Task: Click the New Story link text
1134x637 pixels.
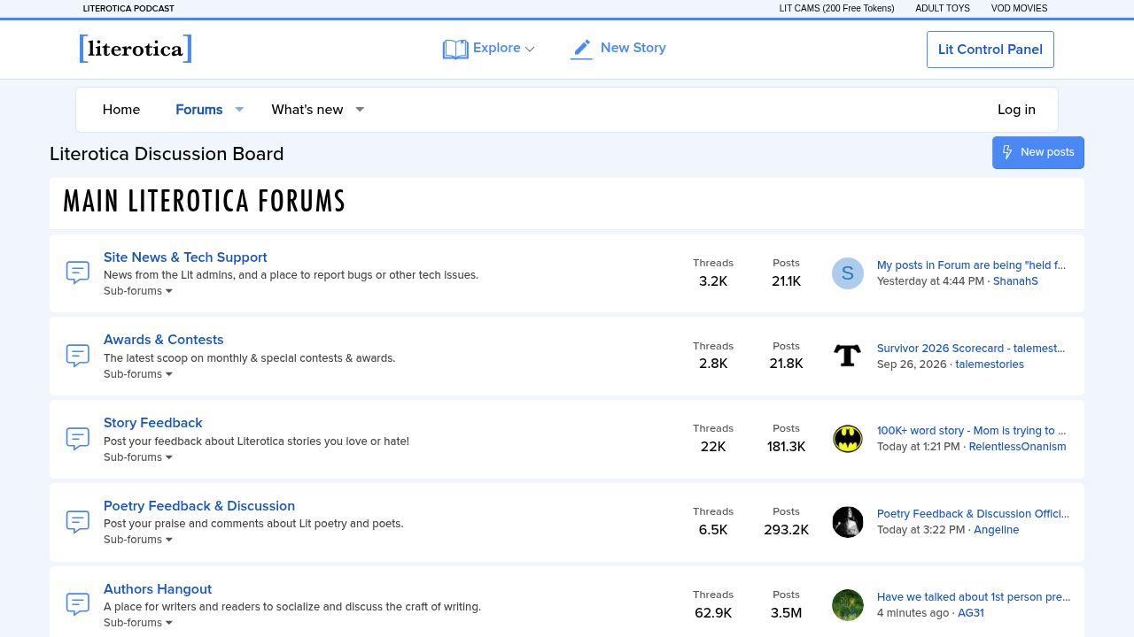Action: pos(633,48)
